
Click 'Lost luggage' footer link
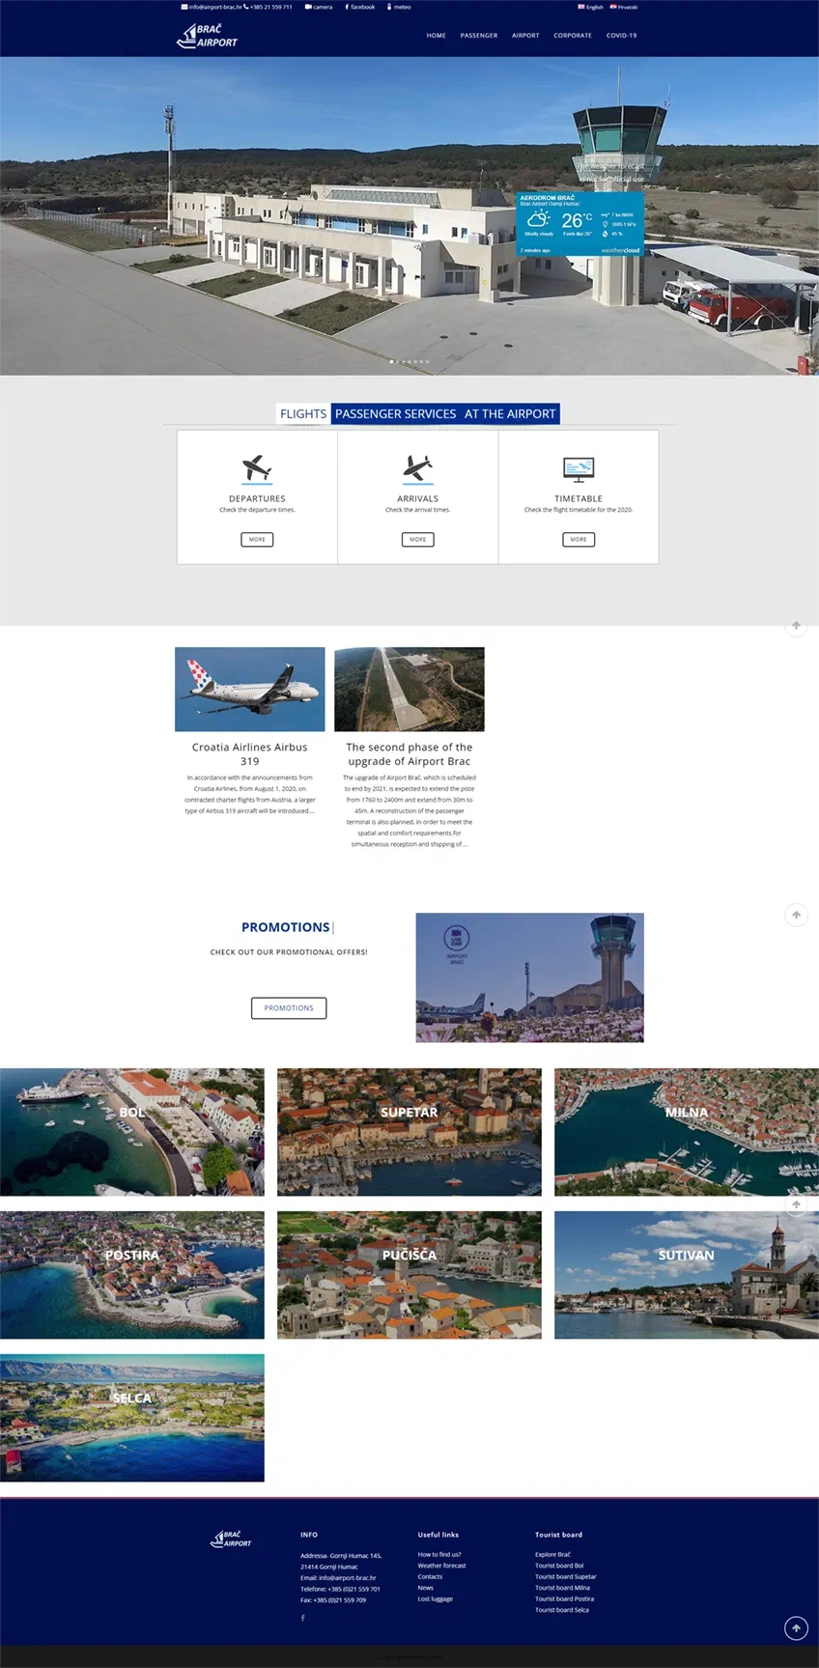pos(435,1598)
